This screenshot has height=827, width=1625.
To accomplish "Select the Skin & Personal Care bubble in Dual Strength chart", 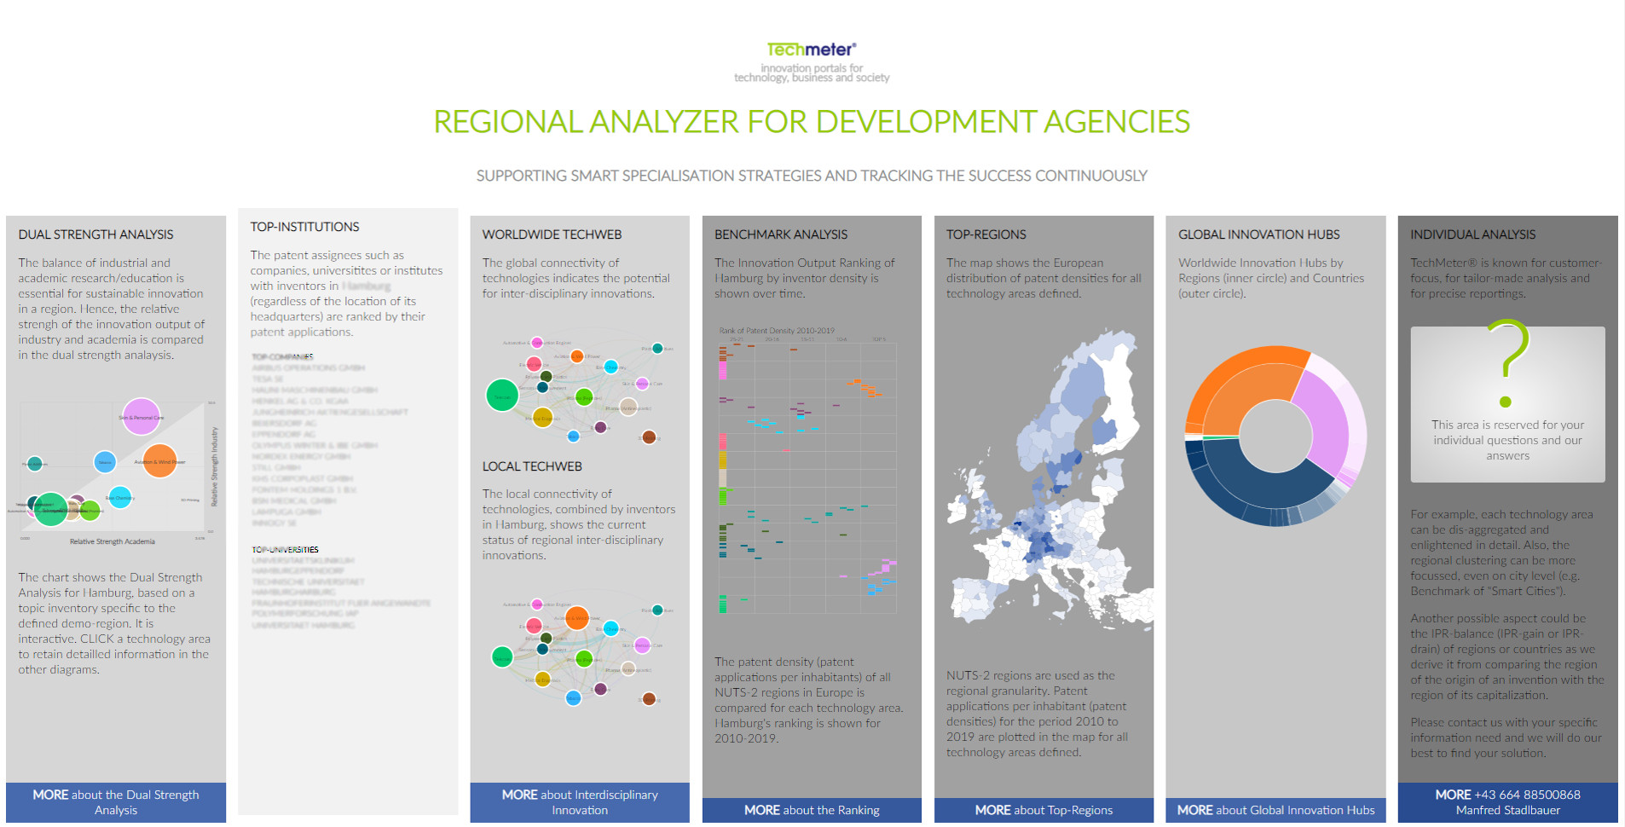I will (x=142, y=417).
